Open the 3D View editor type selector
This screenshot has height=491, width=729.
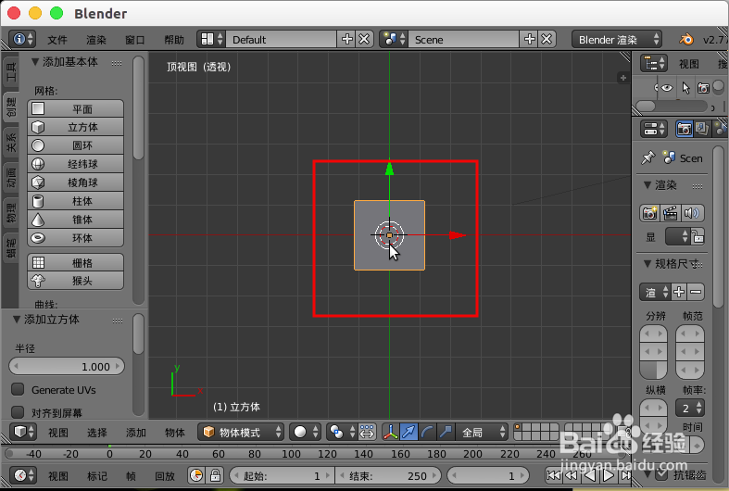point(22,432)
